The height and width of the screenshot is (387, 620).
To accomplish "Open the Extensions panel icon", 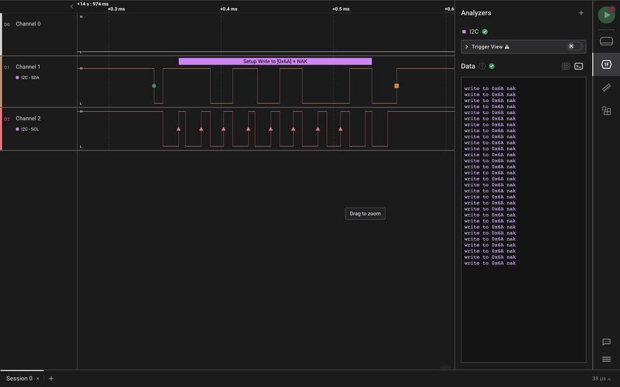I will click(x=606, y=111).
